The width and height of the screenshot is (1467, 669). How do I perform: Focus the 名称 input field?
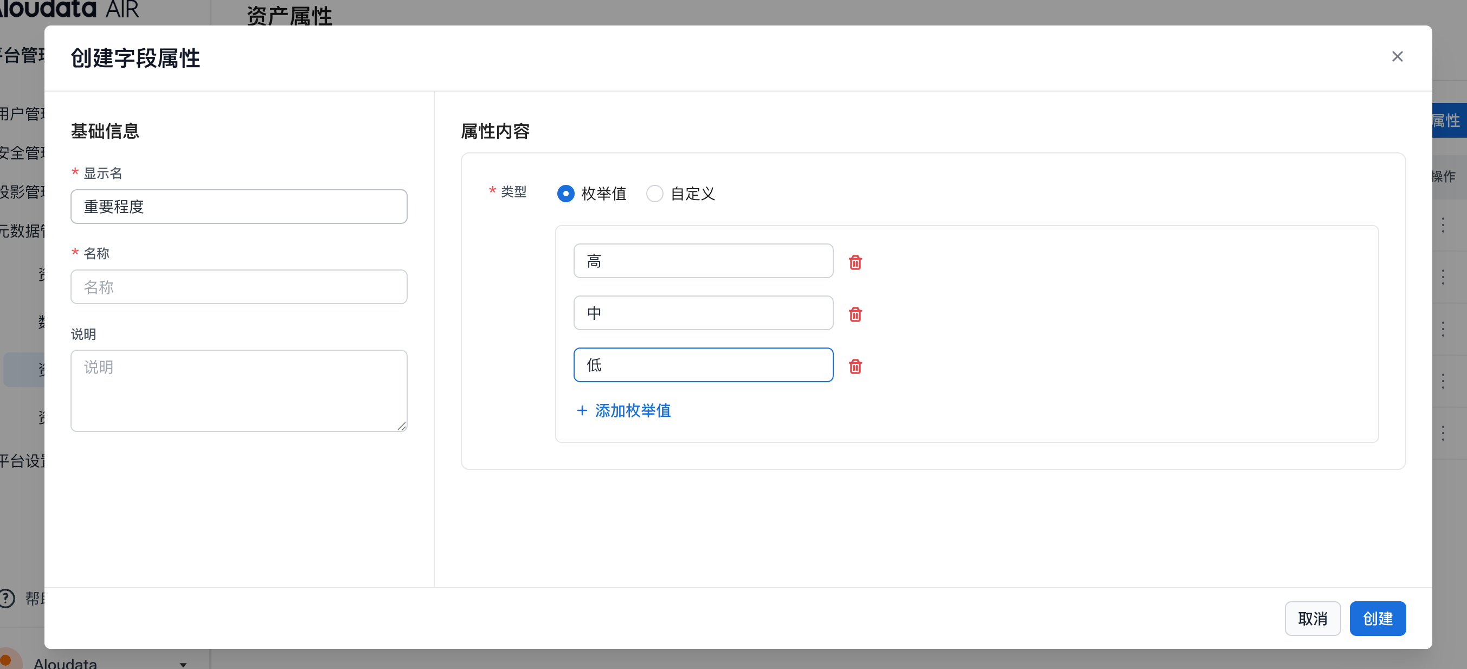[x=239, y=287]
